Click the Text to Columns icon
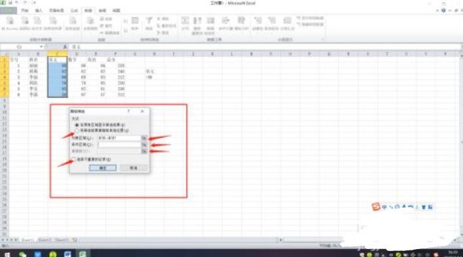The height and width of the screenshot is (257, 463). [x=185, y=21]
